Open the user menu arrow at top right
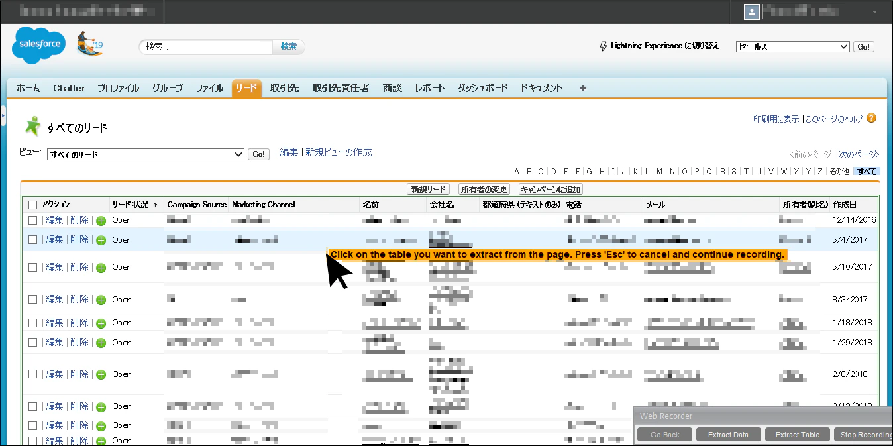 pyautogui.click(x=875, y=13)
